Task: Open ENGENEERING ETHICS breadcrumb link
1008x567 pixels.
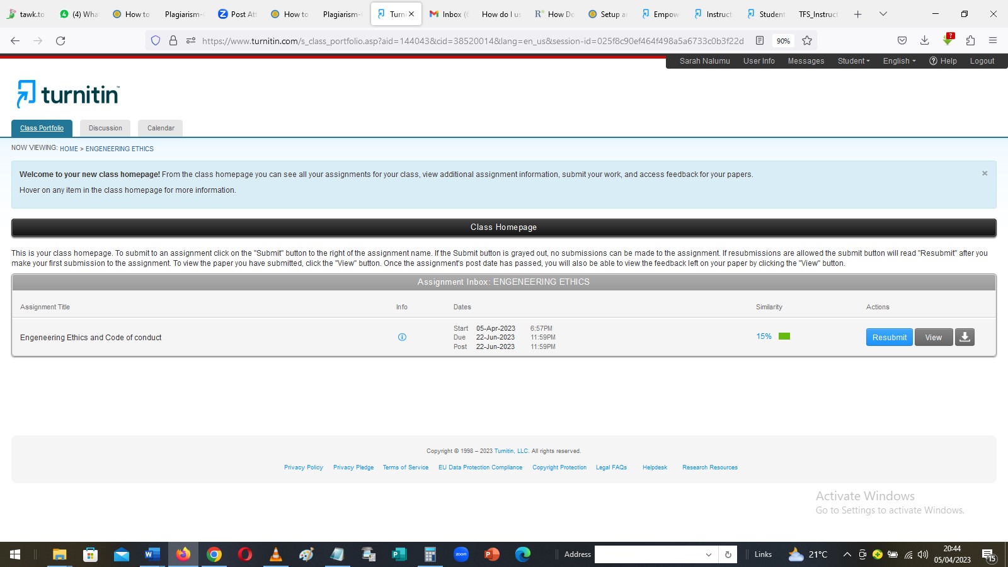Action: click(120, 149)
